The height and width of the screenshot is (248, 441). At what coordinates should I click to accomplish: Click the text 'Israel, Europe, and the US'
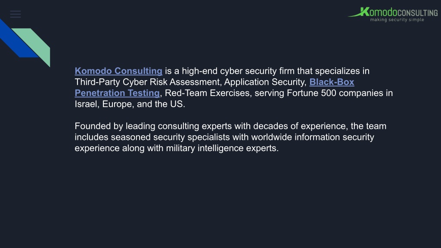(128, 104)
